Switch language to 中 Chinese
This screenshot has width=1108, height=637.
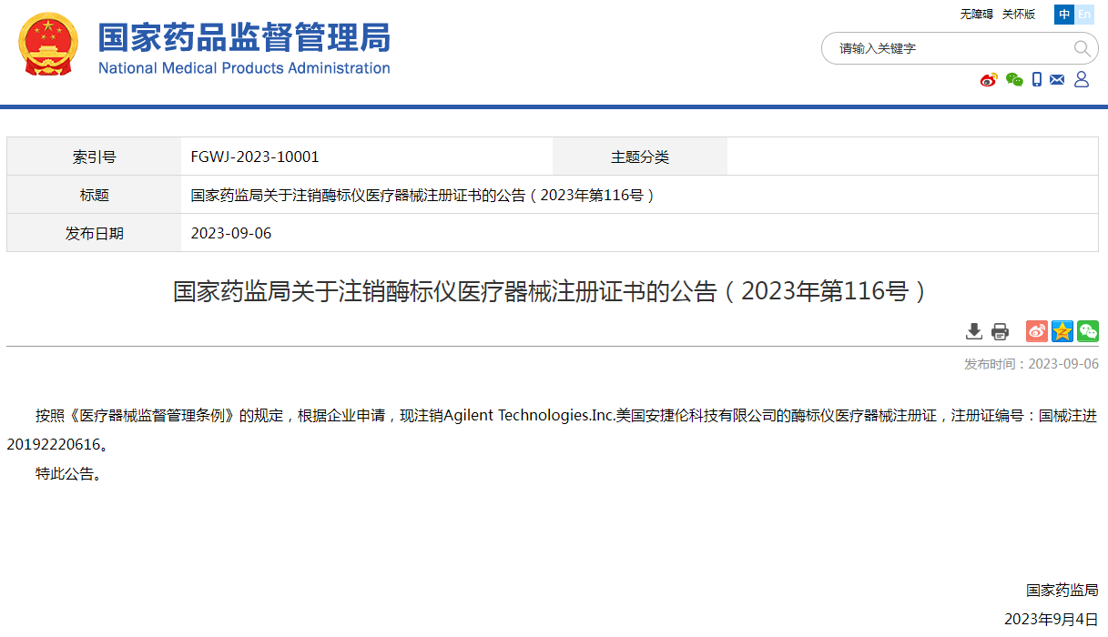coord(1063,15)
